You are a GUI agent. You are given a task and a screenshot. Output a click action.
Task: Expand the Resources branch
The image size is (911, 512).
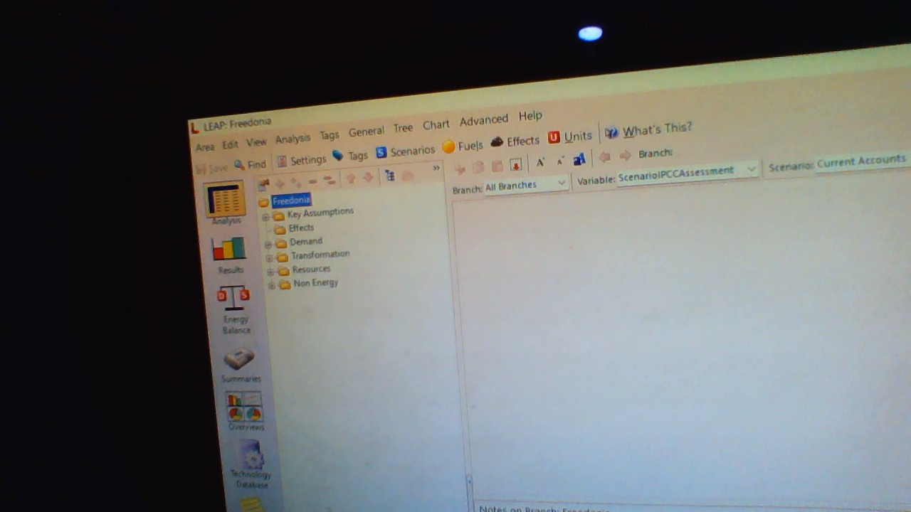[270, 272]
